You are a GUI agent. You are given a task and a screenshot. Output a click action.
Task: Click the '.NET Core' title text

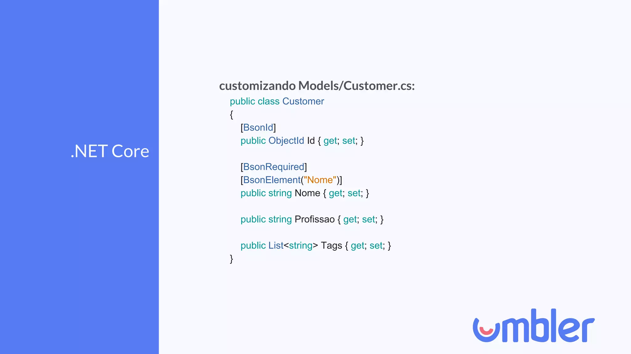pyautogui.click(x=110, y=151)
